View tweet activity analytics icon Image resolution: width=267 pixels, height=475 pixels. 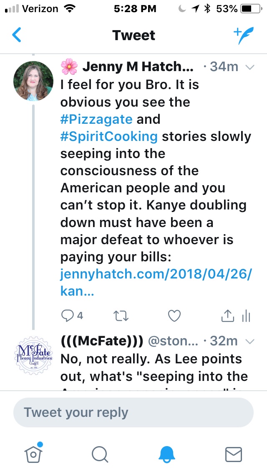(246, 317)
